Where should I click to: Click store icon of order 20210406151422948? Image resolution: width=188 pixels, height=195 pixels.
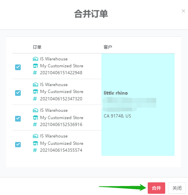tap(35, 66)
